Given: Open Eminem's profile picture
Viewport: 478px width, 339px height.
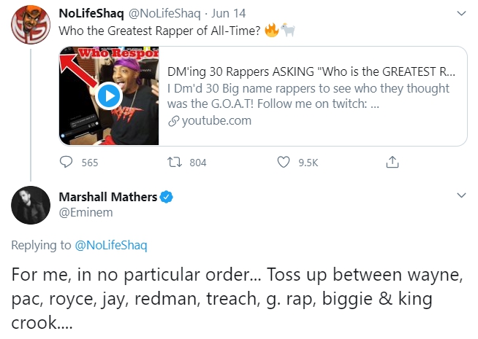Looking at the screenshot, I should (29, 209).
